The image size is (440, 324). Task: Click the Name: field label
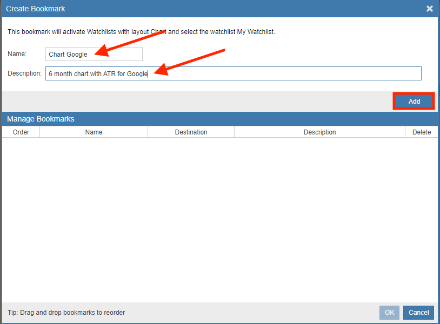[17, 54]
